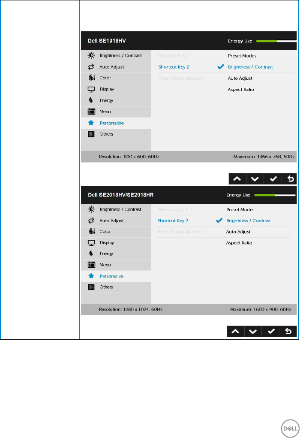This screenshot has width=300, height=438.
Task: Click 'Maximum: 1600 x 900, 60Hz' text
Action: click(261, 309)
